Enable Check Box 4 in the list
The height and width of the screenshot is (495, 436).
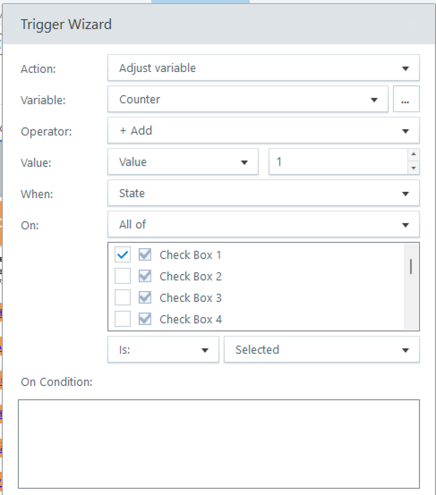[123, 320]
